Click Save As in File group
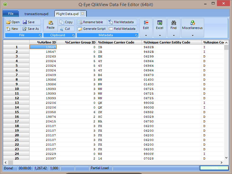 tap(30, 29)
